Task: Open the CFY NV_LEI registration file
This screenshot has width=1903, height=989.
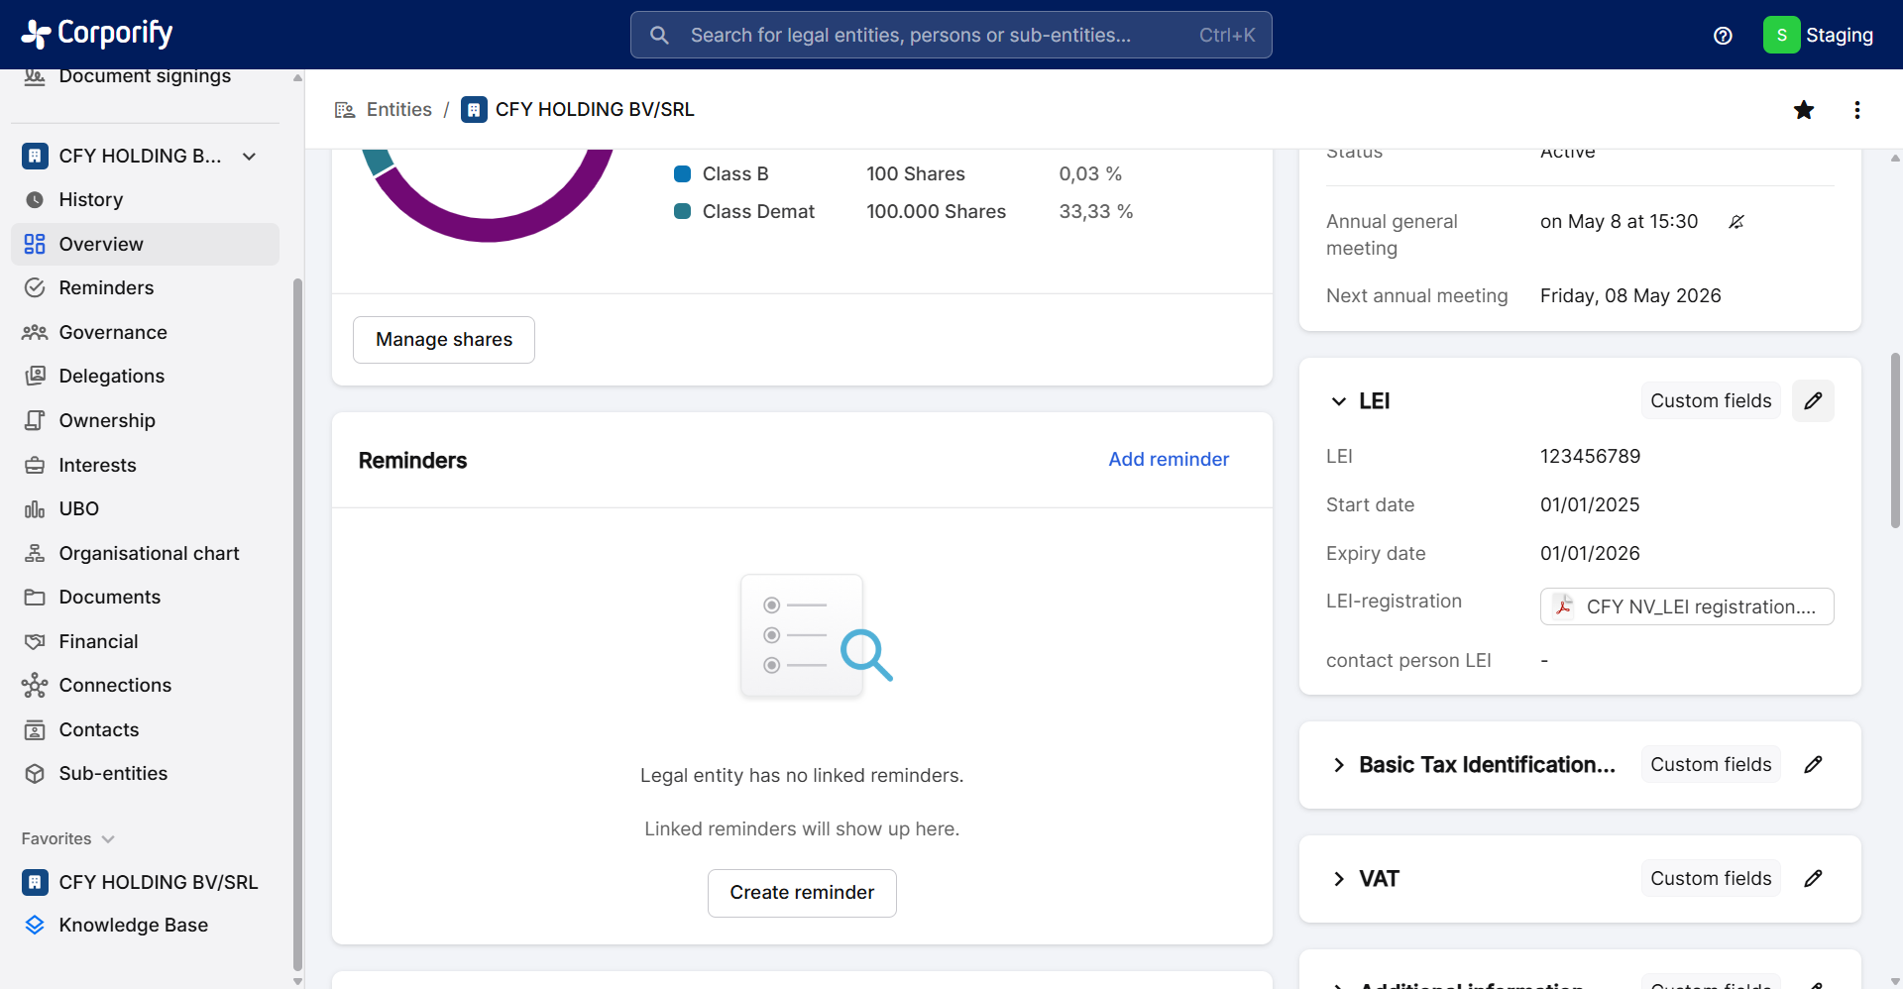Action: click(x=1687, y=606)
